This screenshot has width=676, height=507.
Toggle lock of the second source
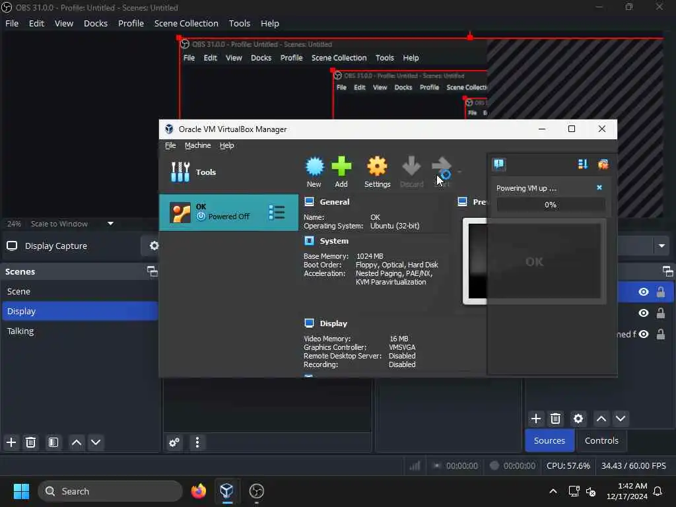click(x=660, y=313)
